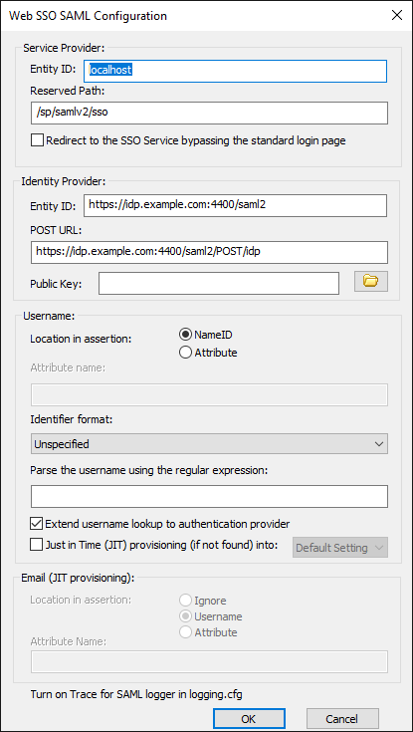Choose the Ignore email location radio button
The width and height of the screenshot is (413, 732).
click(x=186, y=601)
